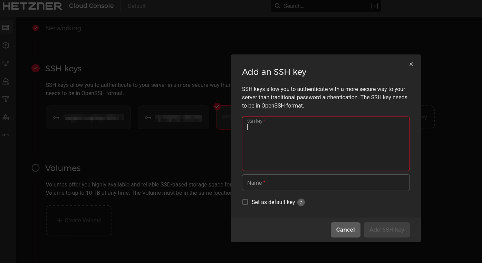Focus the Name input field

coord(326,182)
